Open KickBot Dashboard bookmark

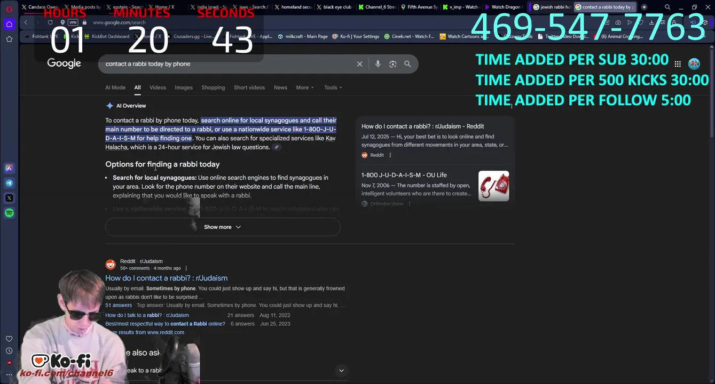(x=107, y=36)
